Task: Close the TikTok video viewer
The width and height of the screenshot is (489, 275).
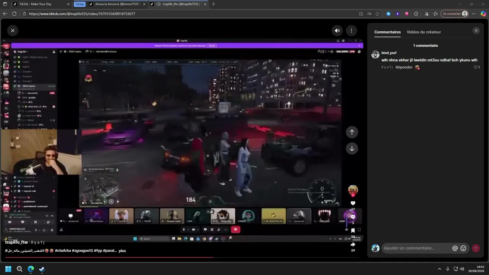Action: tap(13, 31)
